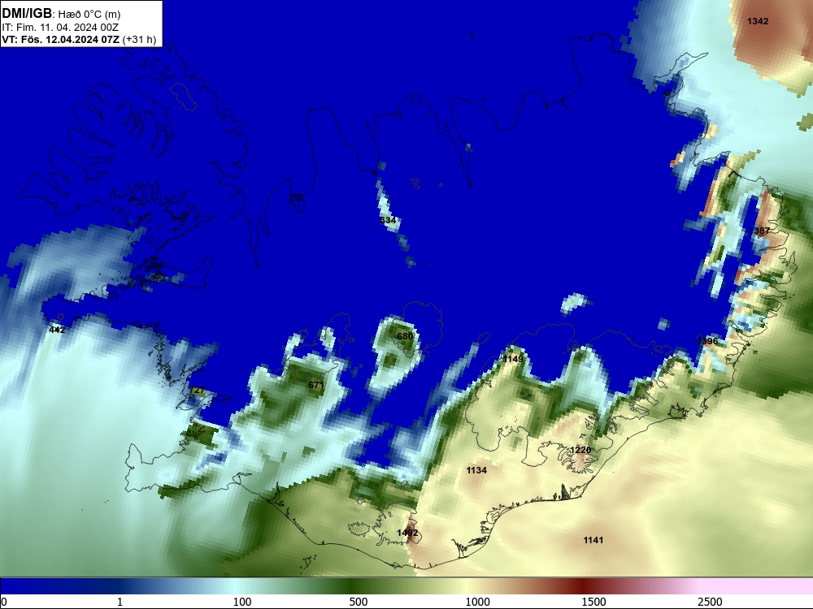This screenshot has height=609, width=813.
Task: Click the 1149 value label on the map
Action: tap(513, 359)
